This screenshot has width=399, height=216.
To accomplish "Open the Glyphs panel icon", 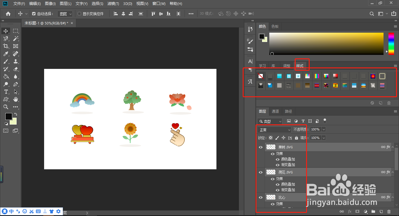I will [250, 82].
